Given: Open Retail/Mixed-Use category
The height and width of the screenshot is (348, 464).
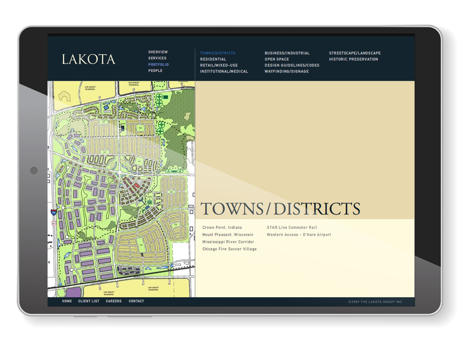Looking at the screenshot, I should point(219,65).
